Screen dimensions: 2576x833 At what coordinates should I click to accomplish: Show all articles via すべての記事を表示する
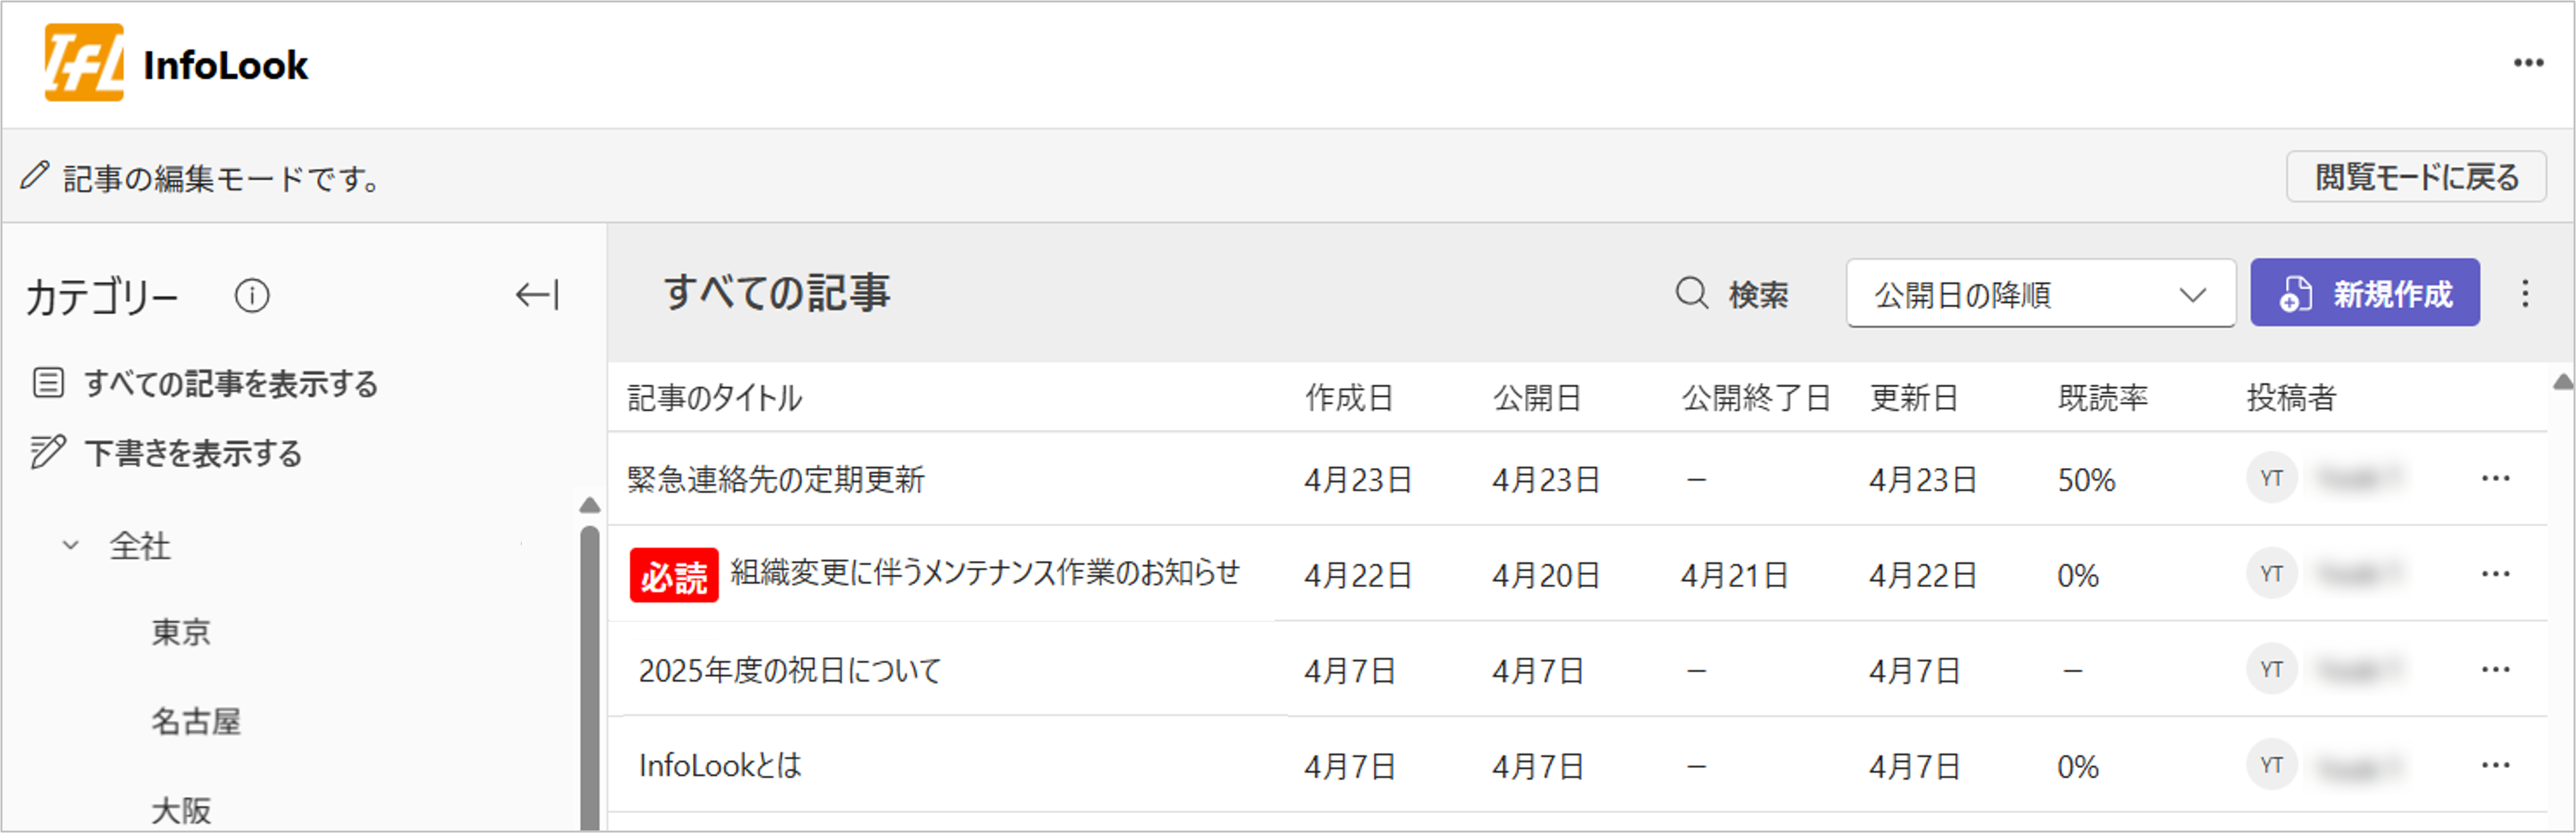(x=230, y=383)
